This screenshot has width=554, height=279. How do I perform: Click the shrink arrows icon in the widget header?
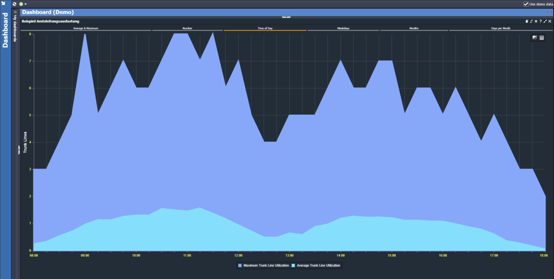[545, 21]
